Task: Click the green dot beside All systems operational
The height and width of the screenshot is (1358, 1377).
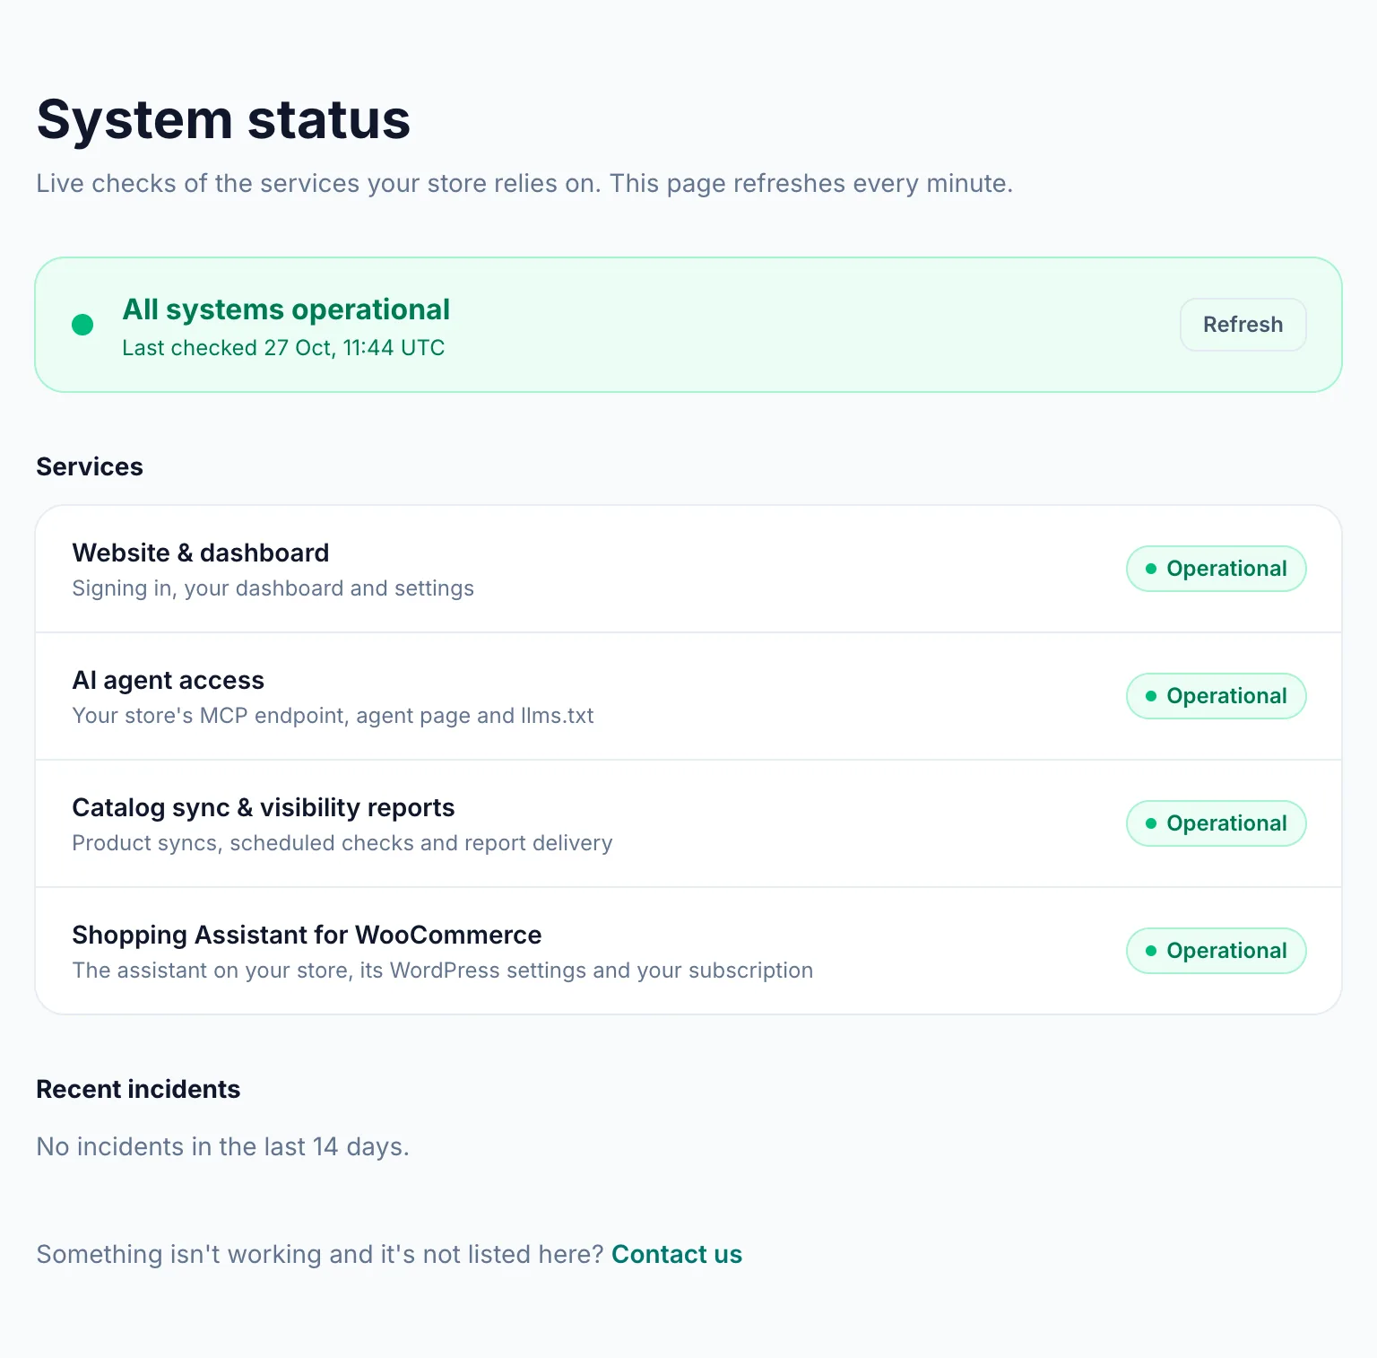Action: (x=82, y=325)
